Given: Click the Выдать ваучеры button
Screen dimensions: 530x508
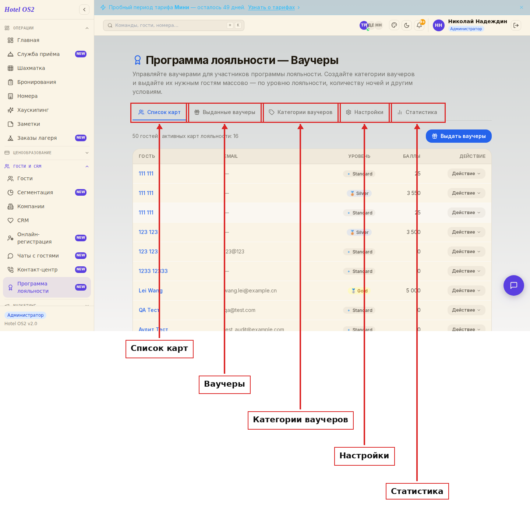Looking at the screenshot, I should 459,136.
